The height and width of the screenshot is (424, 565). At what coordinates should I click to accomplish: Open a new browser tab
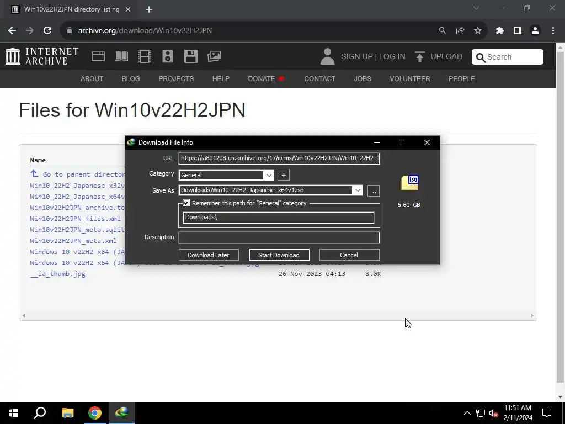click(x=149, y=9)
